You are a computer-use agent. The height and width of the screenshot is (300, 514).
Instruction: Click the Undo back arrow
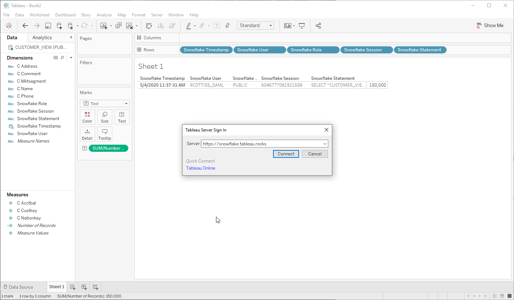coord(25,26)
